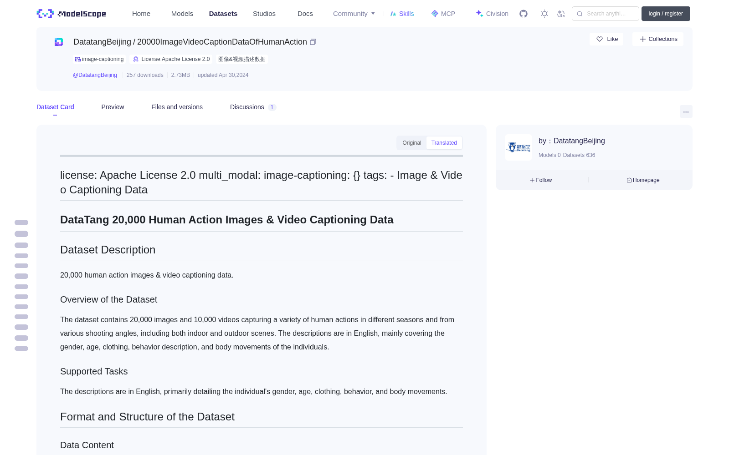This screenshot has height=455, width=729.
Task: Follow the DatatangBeijing publisher
Action: (541, 180)
